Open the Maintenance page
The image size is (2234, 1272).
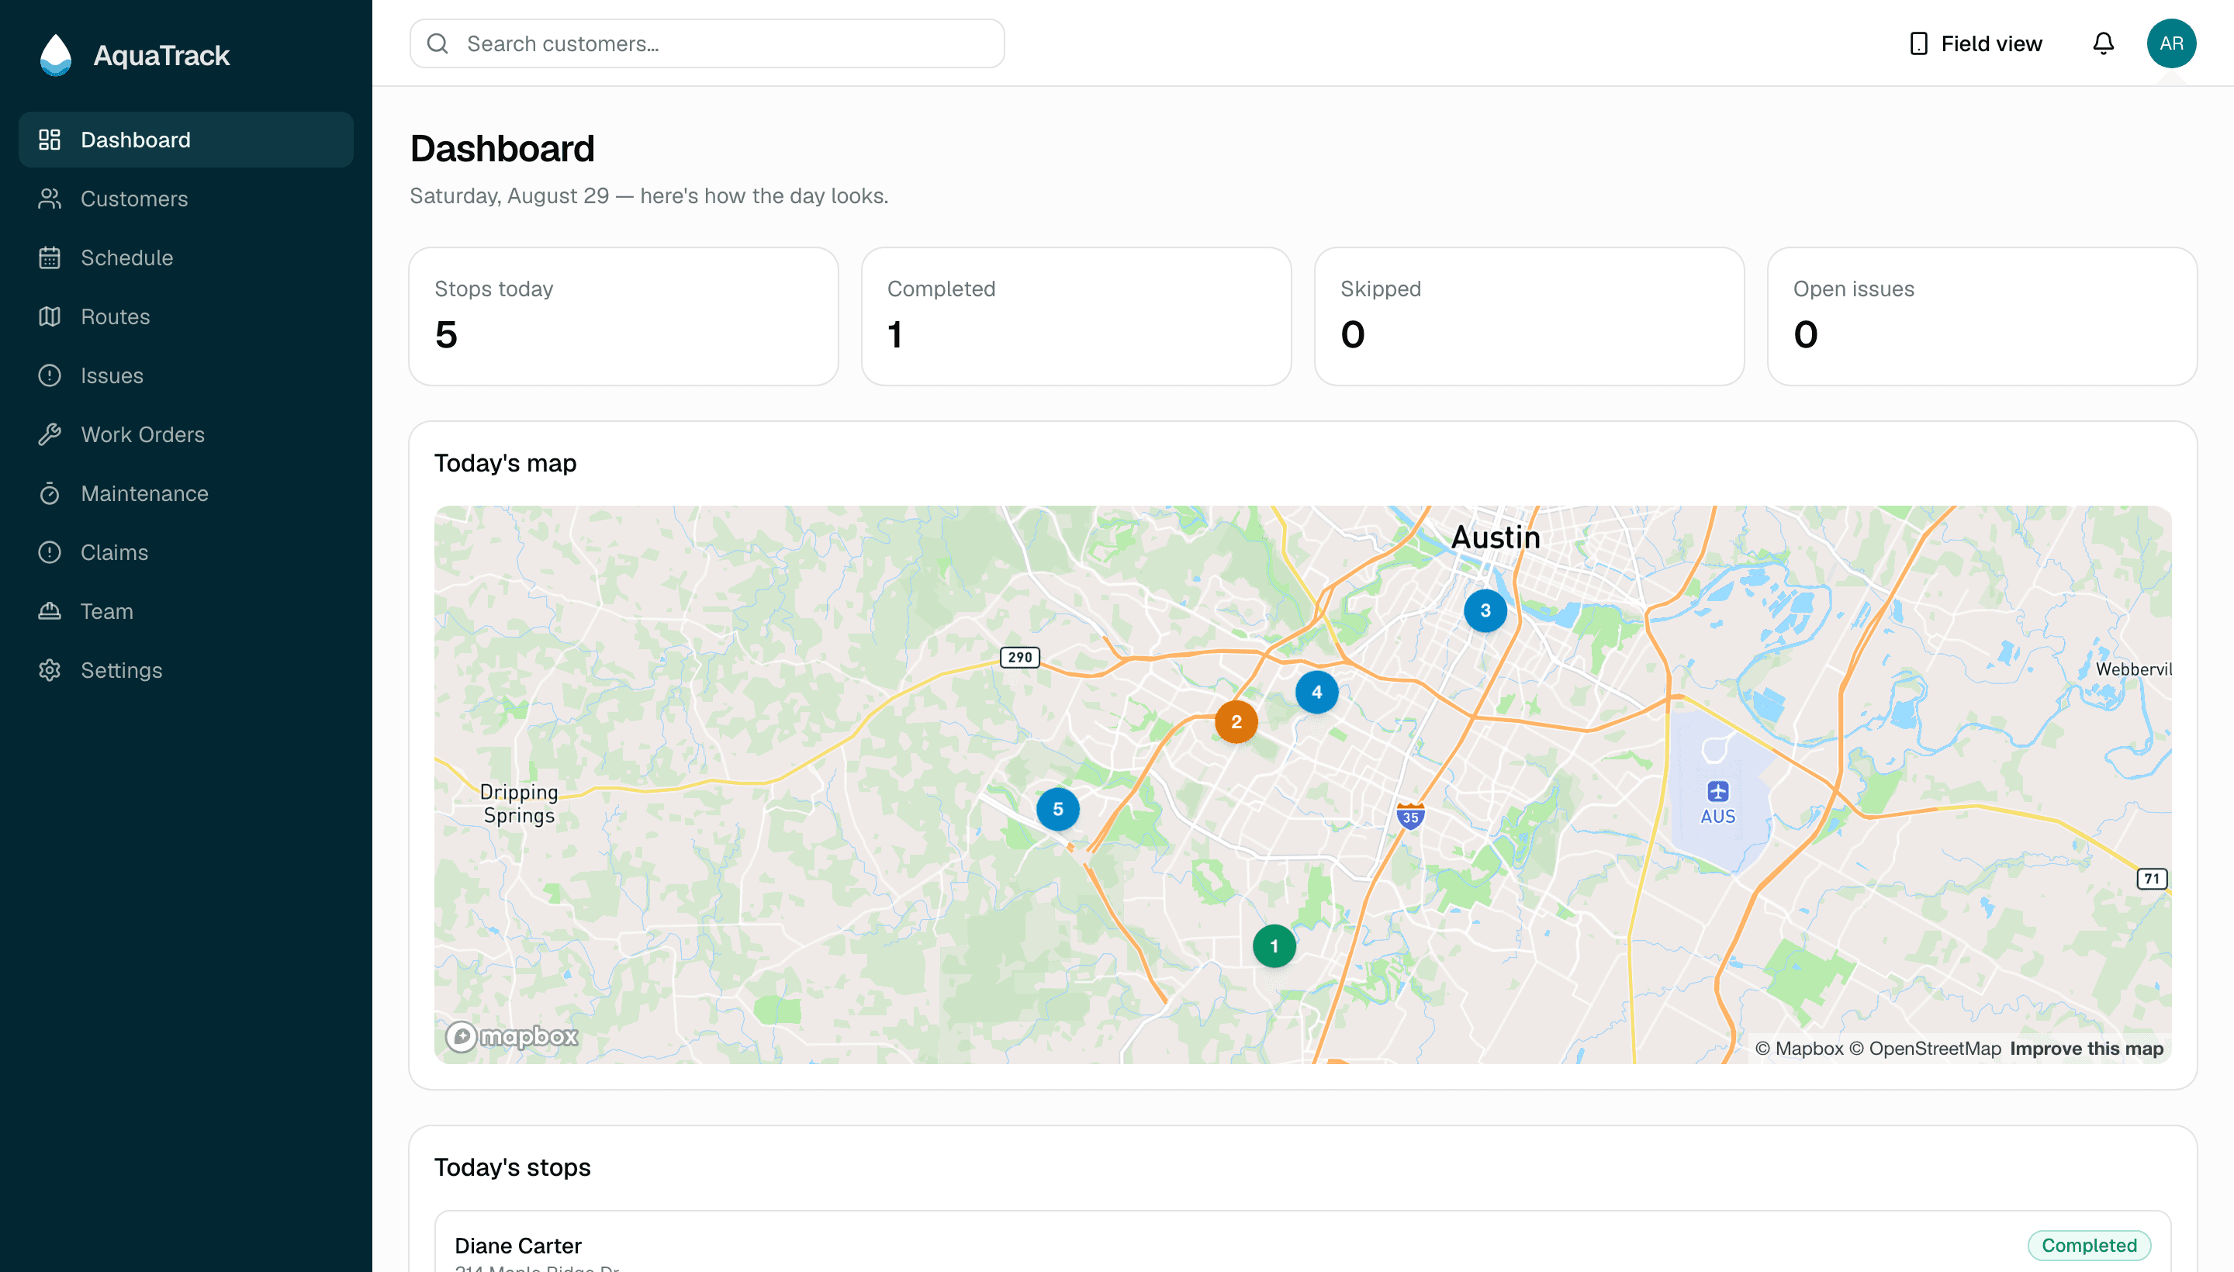(x=186, y=493)
